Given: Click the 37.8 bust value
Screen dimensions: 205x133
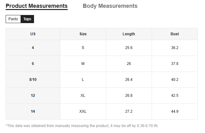Looking at the screenshot, I should pos(175,64).
